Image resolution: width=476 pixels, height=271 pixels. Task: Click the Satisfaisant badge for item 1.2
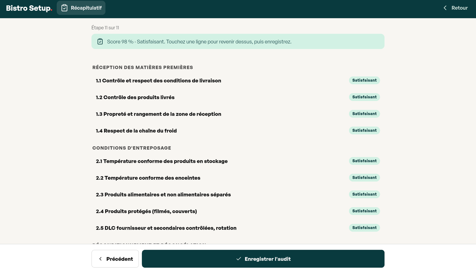click(364, 97)
